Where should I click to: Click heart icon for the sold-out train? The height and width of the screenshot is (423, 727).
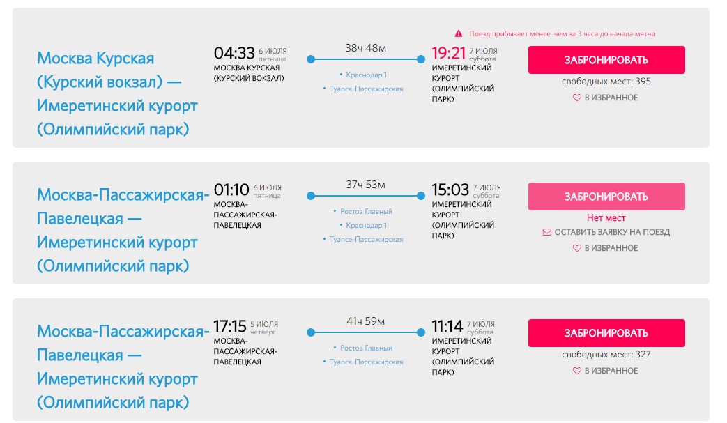pyautogui.click(x=576, y=249)
